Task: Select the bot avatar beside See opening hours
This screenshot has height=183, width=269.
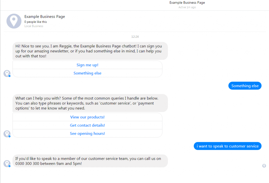Action: [7, 134]
